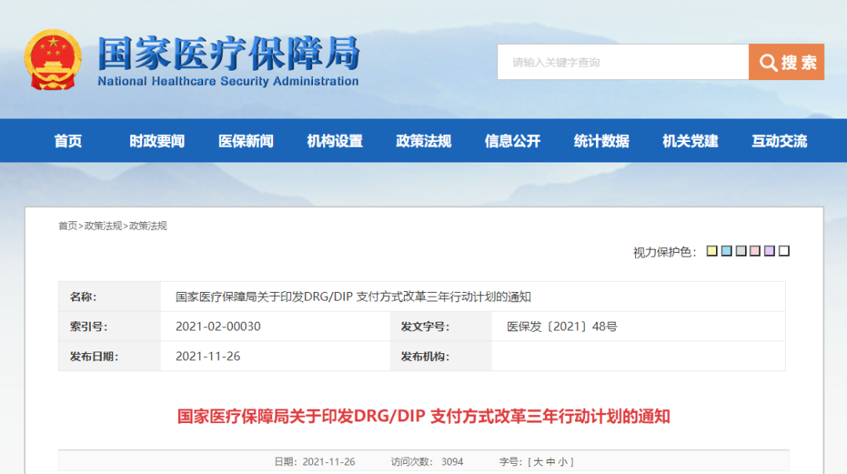Select the blue eye-protection color swatch
Image resolution: width=847 pixels, height=474 pixels.
click(726, 251)
